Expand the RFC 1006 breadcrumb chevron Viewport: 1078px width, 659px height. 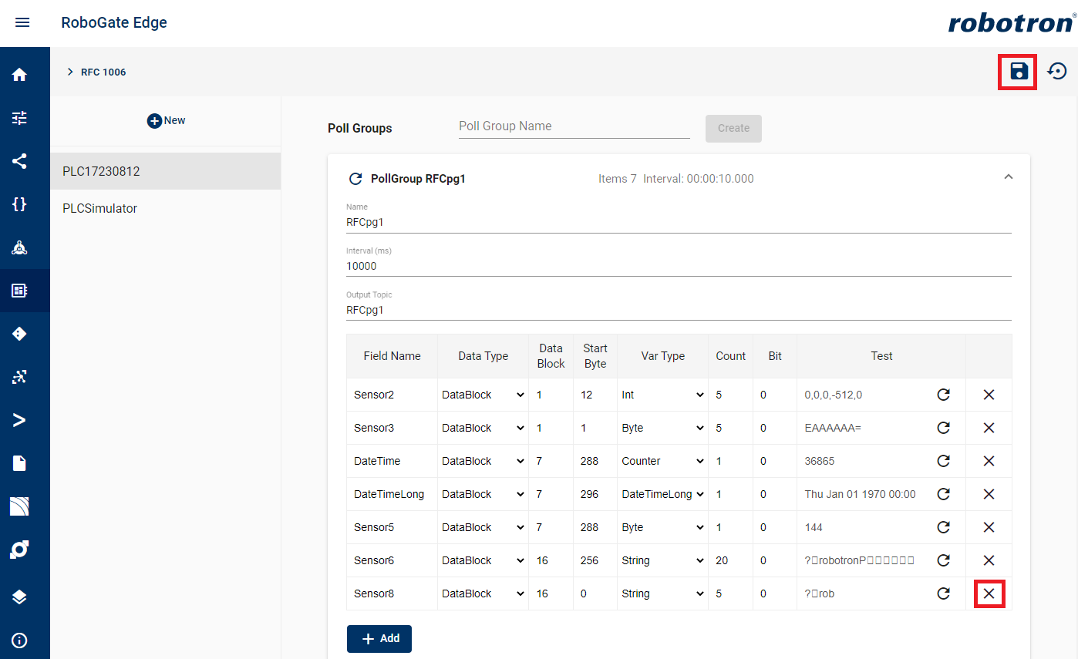(70, 72)
